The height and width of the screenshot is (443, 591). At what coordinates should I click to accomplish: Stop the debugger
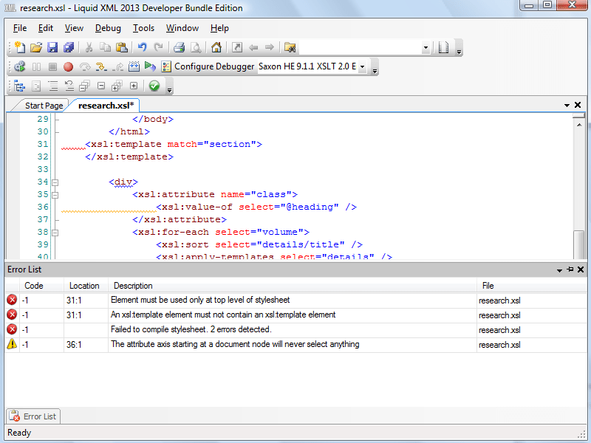coord(52,66)
